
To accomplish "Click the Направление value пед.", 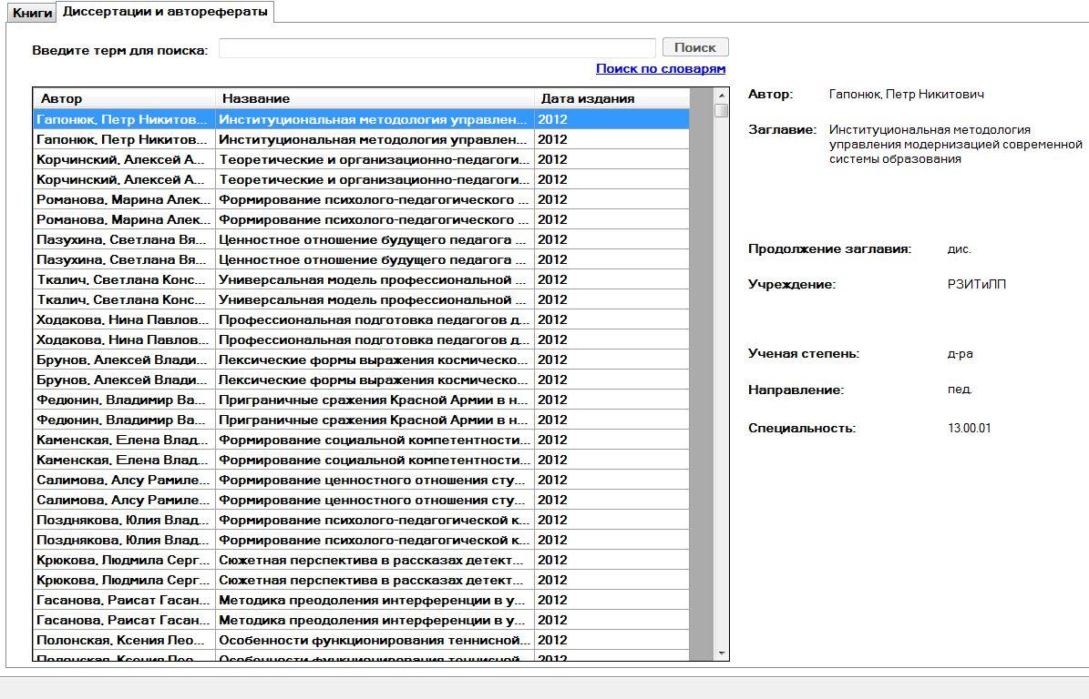I will point(959,390).
